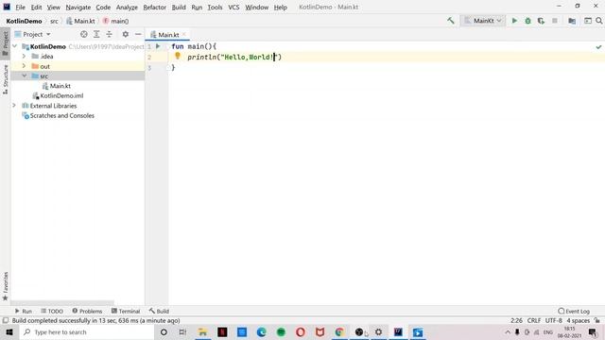Select KotlinDemo.iml in project tree

58,95
